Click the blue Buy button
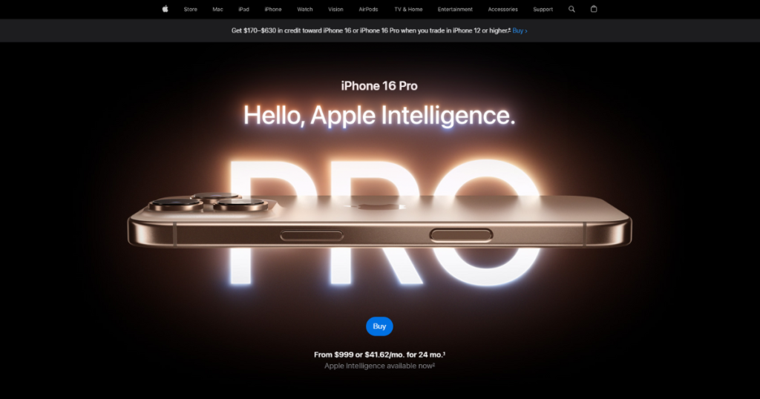Image resolution: width=760 pixels, height=399 pixels. pyautogui.click(x=379, y=326)
